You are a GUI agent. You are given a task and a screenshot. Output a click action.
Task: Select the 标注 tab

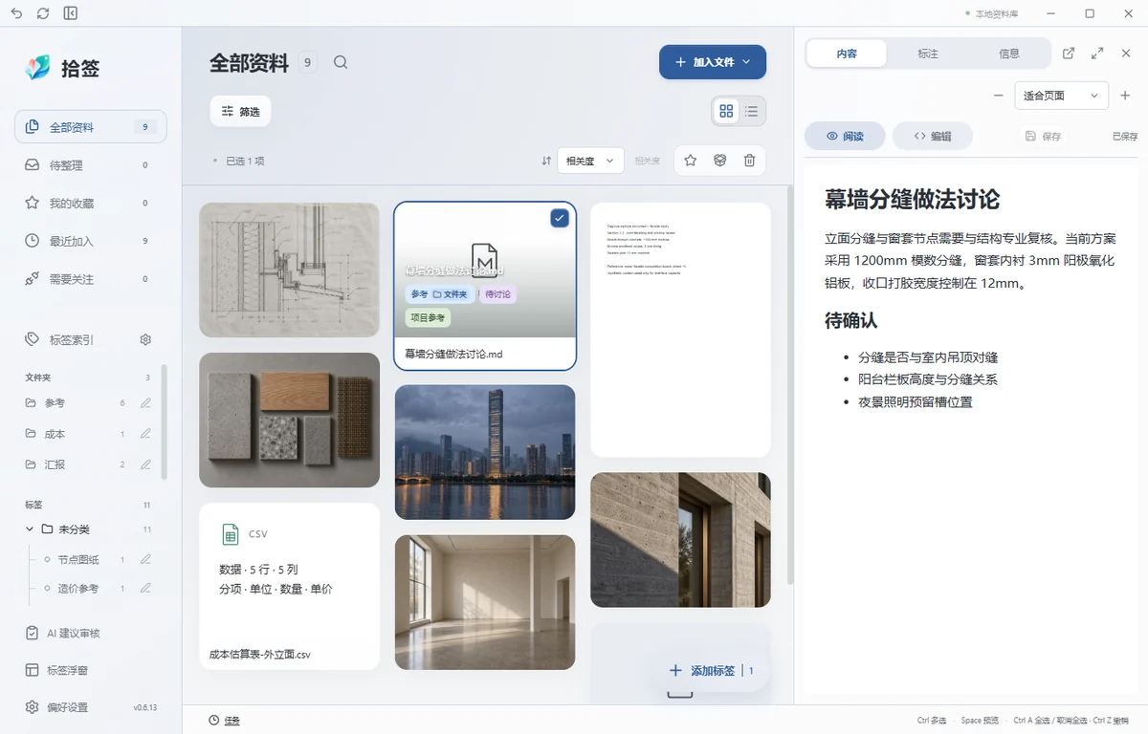[928, 54]
